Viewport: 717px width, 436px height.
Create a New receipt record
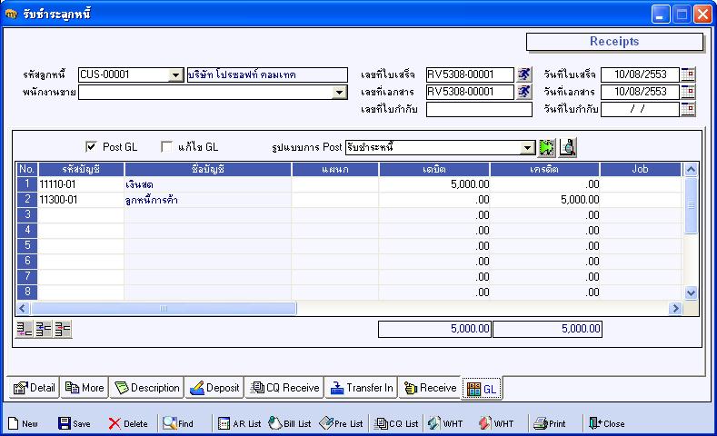23,423
